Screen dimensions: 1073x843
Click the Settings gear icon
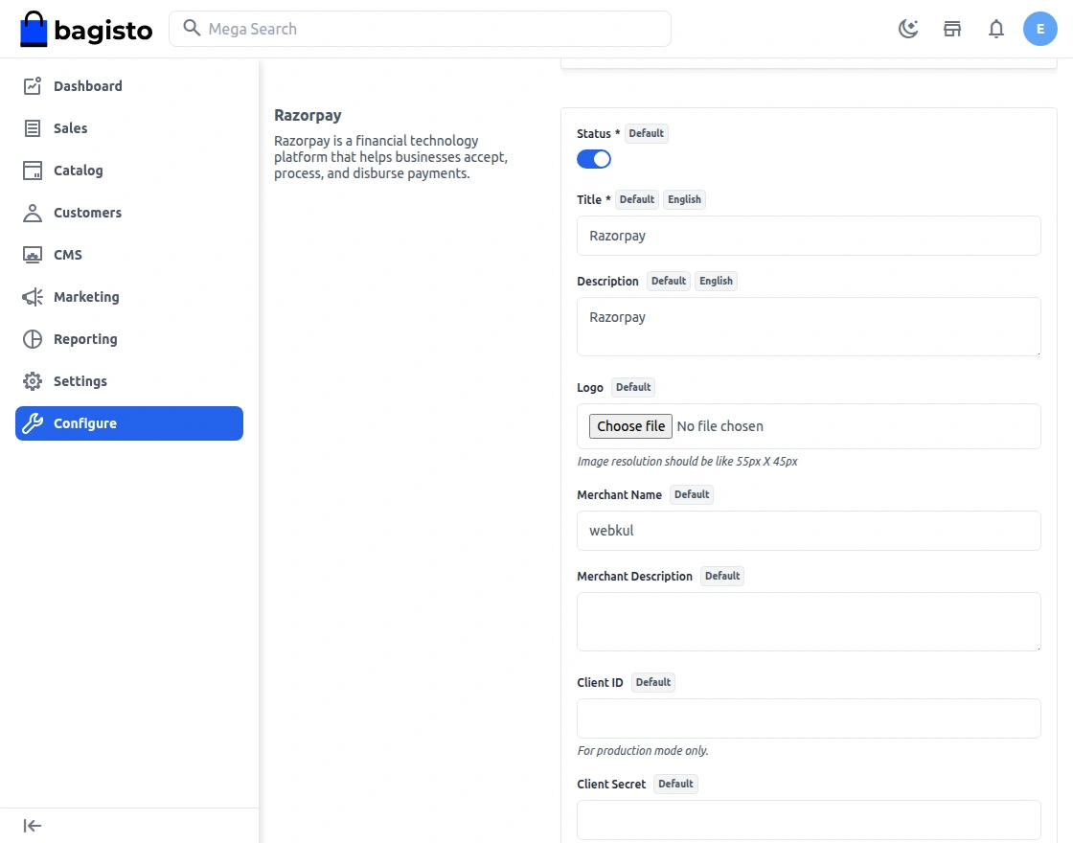[33, 381]
